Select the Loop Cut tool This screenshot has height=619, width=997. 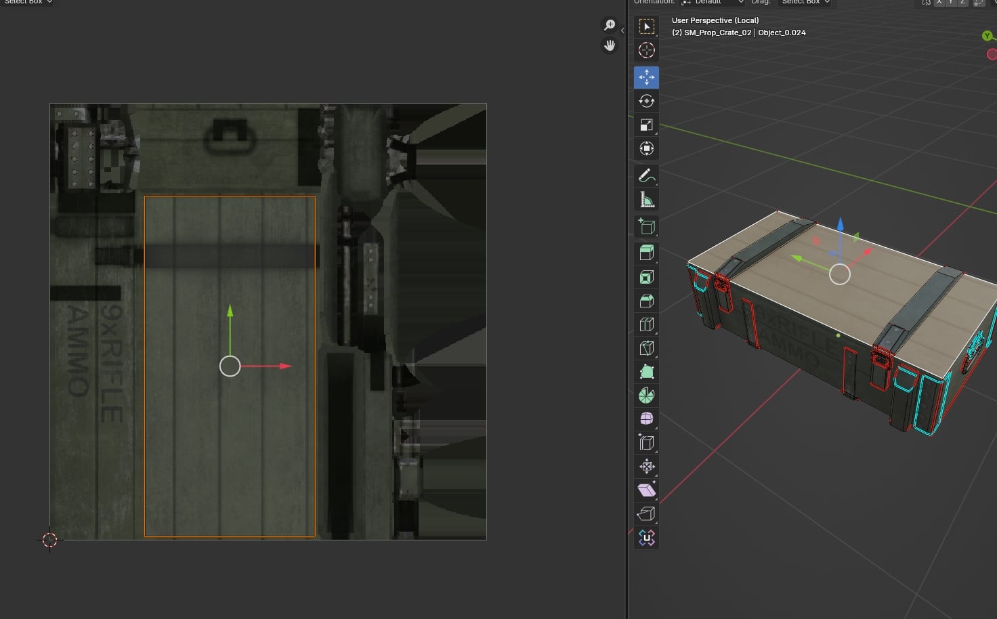tap(646, 324)
